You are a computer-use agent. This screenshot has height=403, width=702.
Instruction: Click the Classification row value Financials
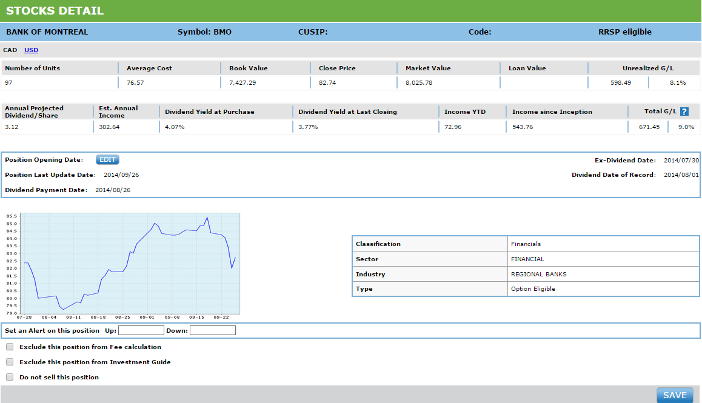(526, 244)
